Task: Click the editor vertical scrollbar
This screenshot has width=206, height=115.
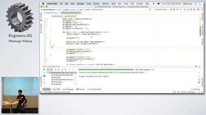Action: click(x=200, y=31)
